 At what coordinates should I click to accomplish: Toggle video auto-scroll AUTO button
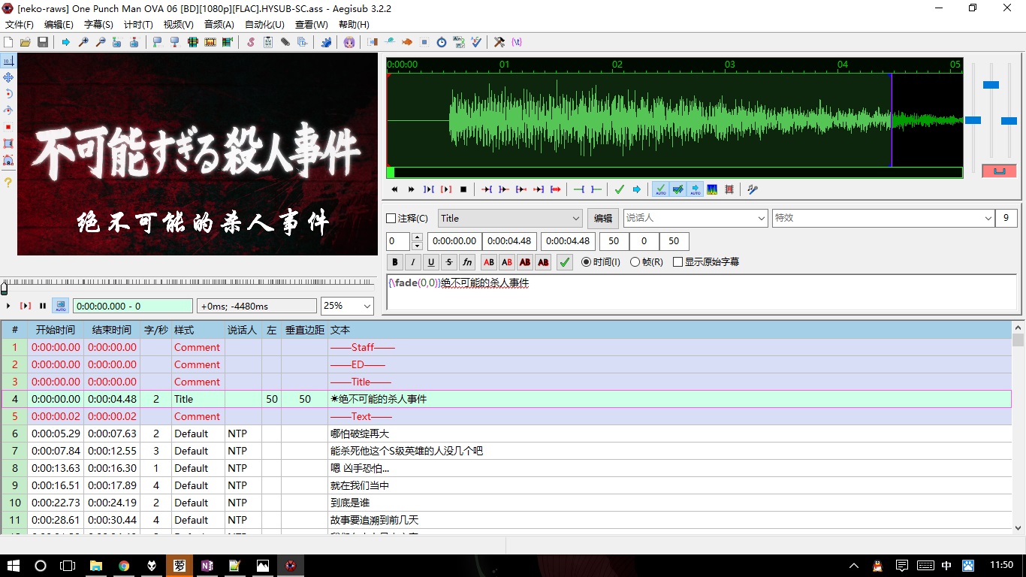tap(60, 306)
